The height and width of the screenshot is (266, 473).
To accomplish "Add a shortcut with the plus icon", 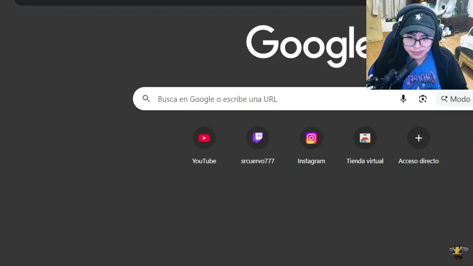I will pyautogui.click(x=418, y=138).
